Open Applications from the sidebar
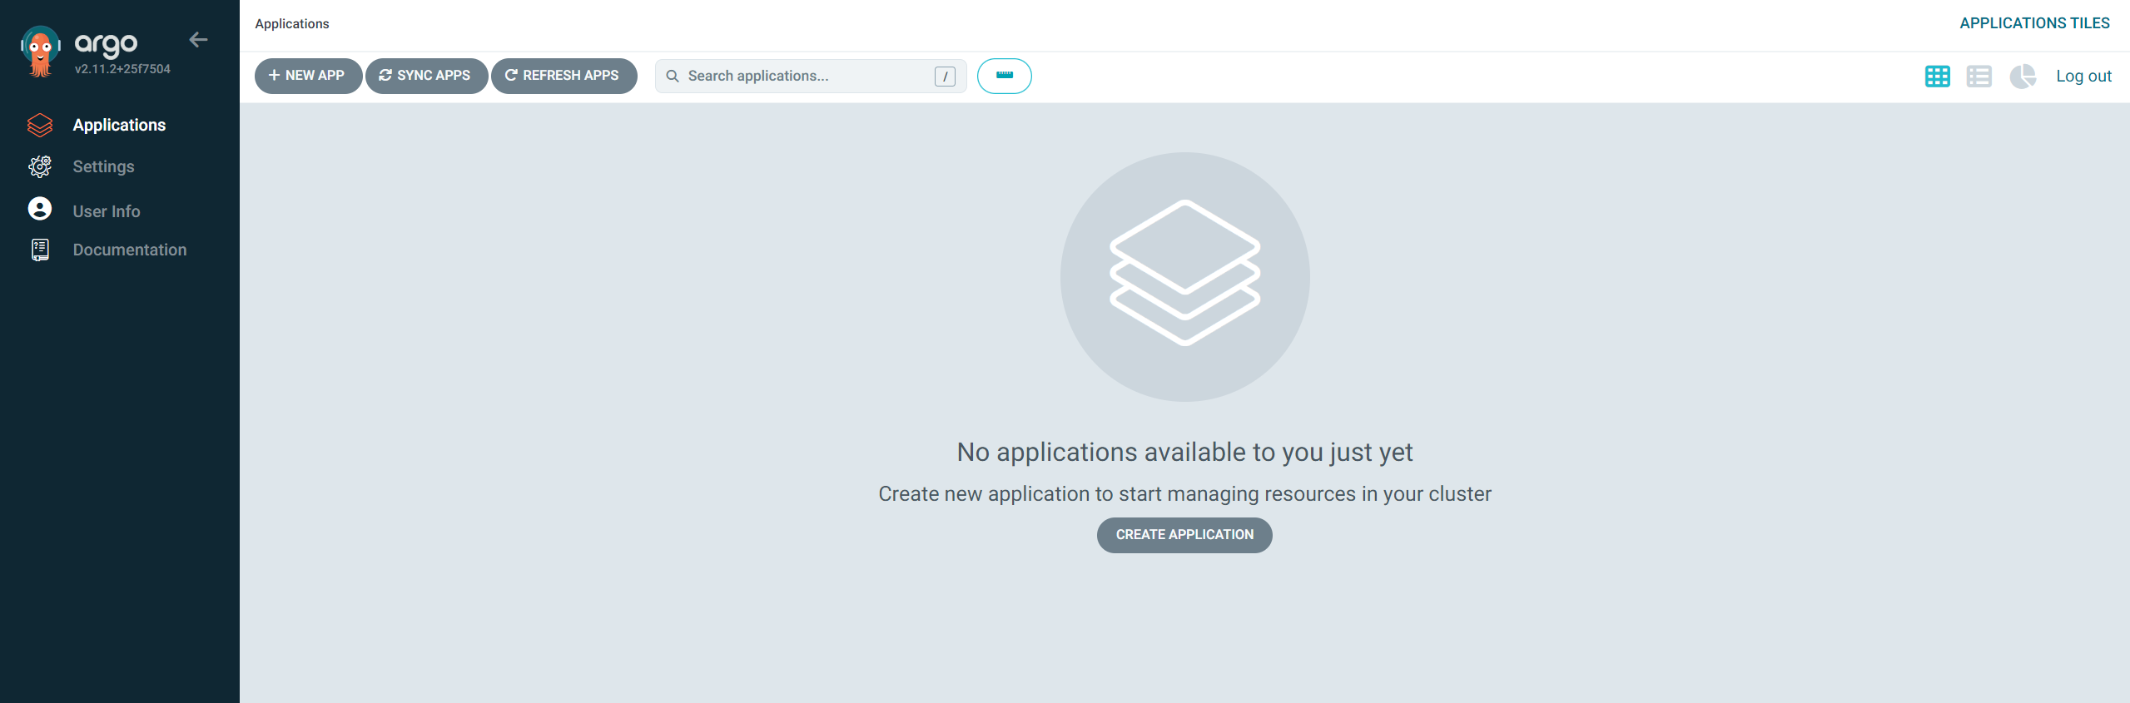This screenshot has height=703, width=2130. coord(119,125)
